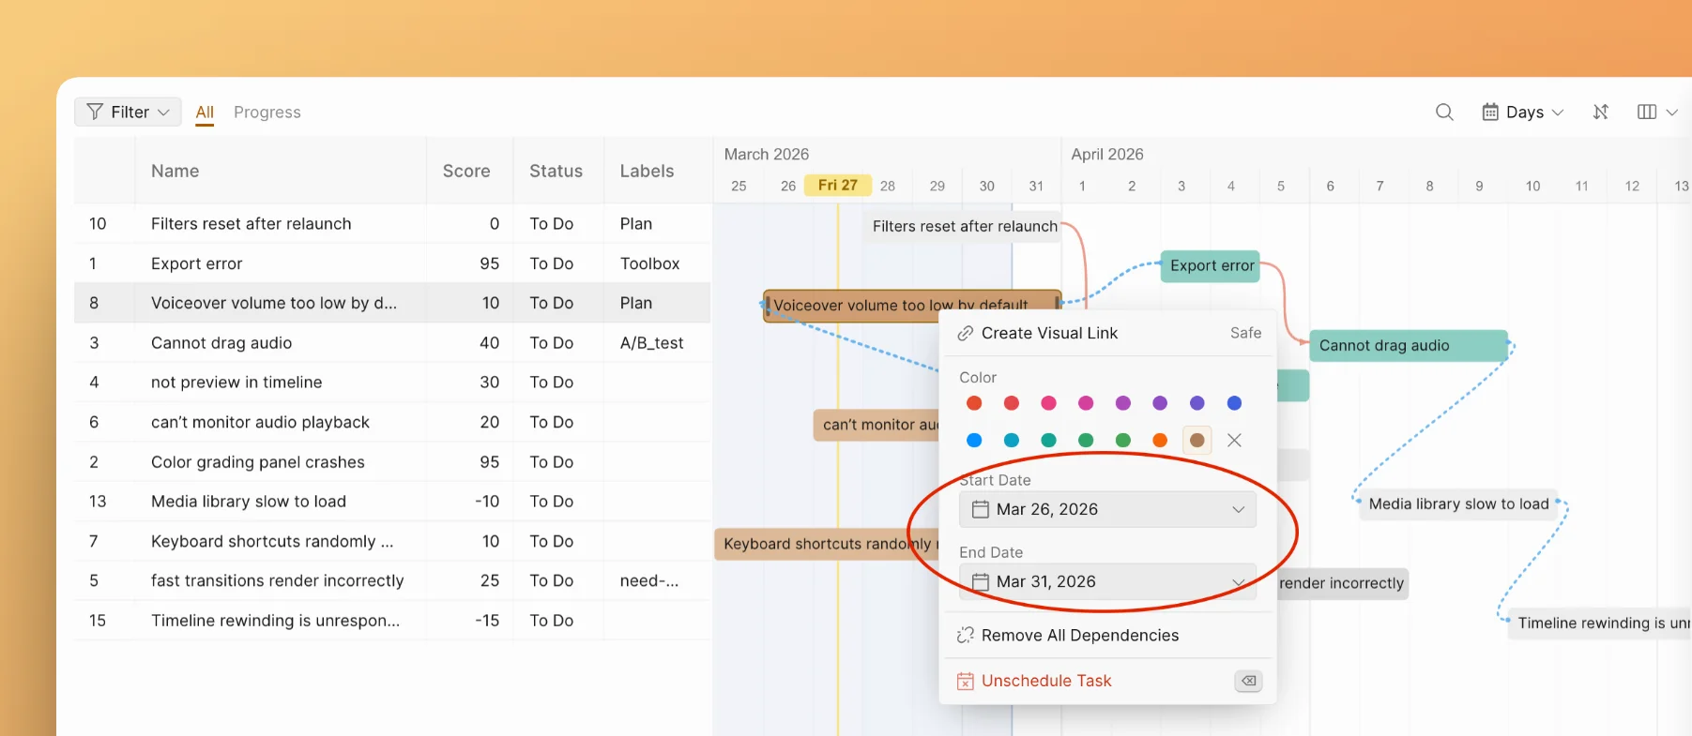1692x736 pixels.
Task: Switch to the Progress tab
Action: click(x=267, y=113)
